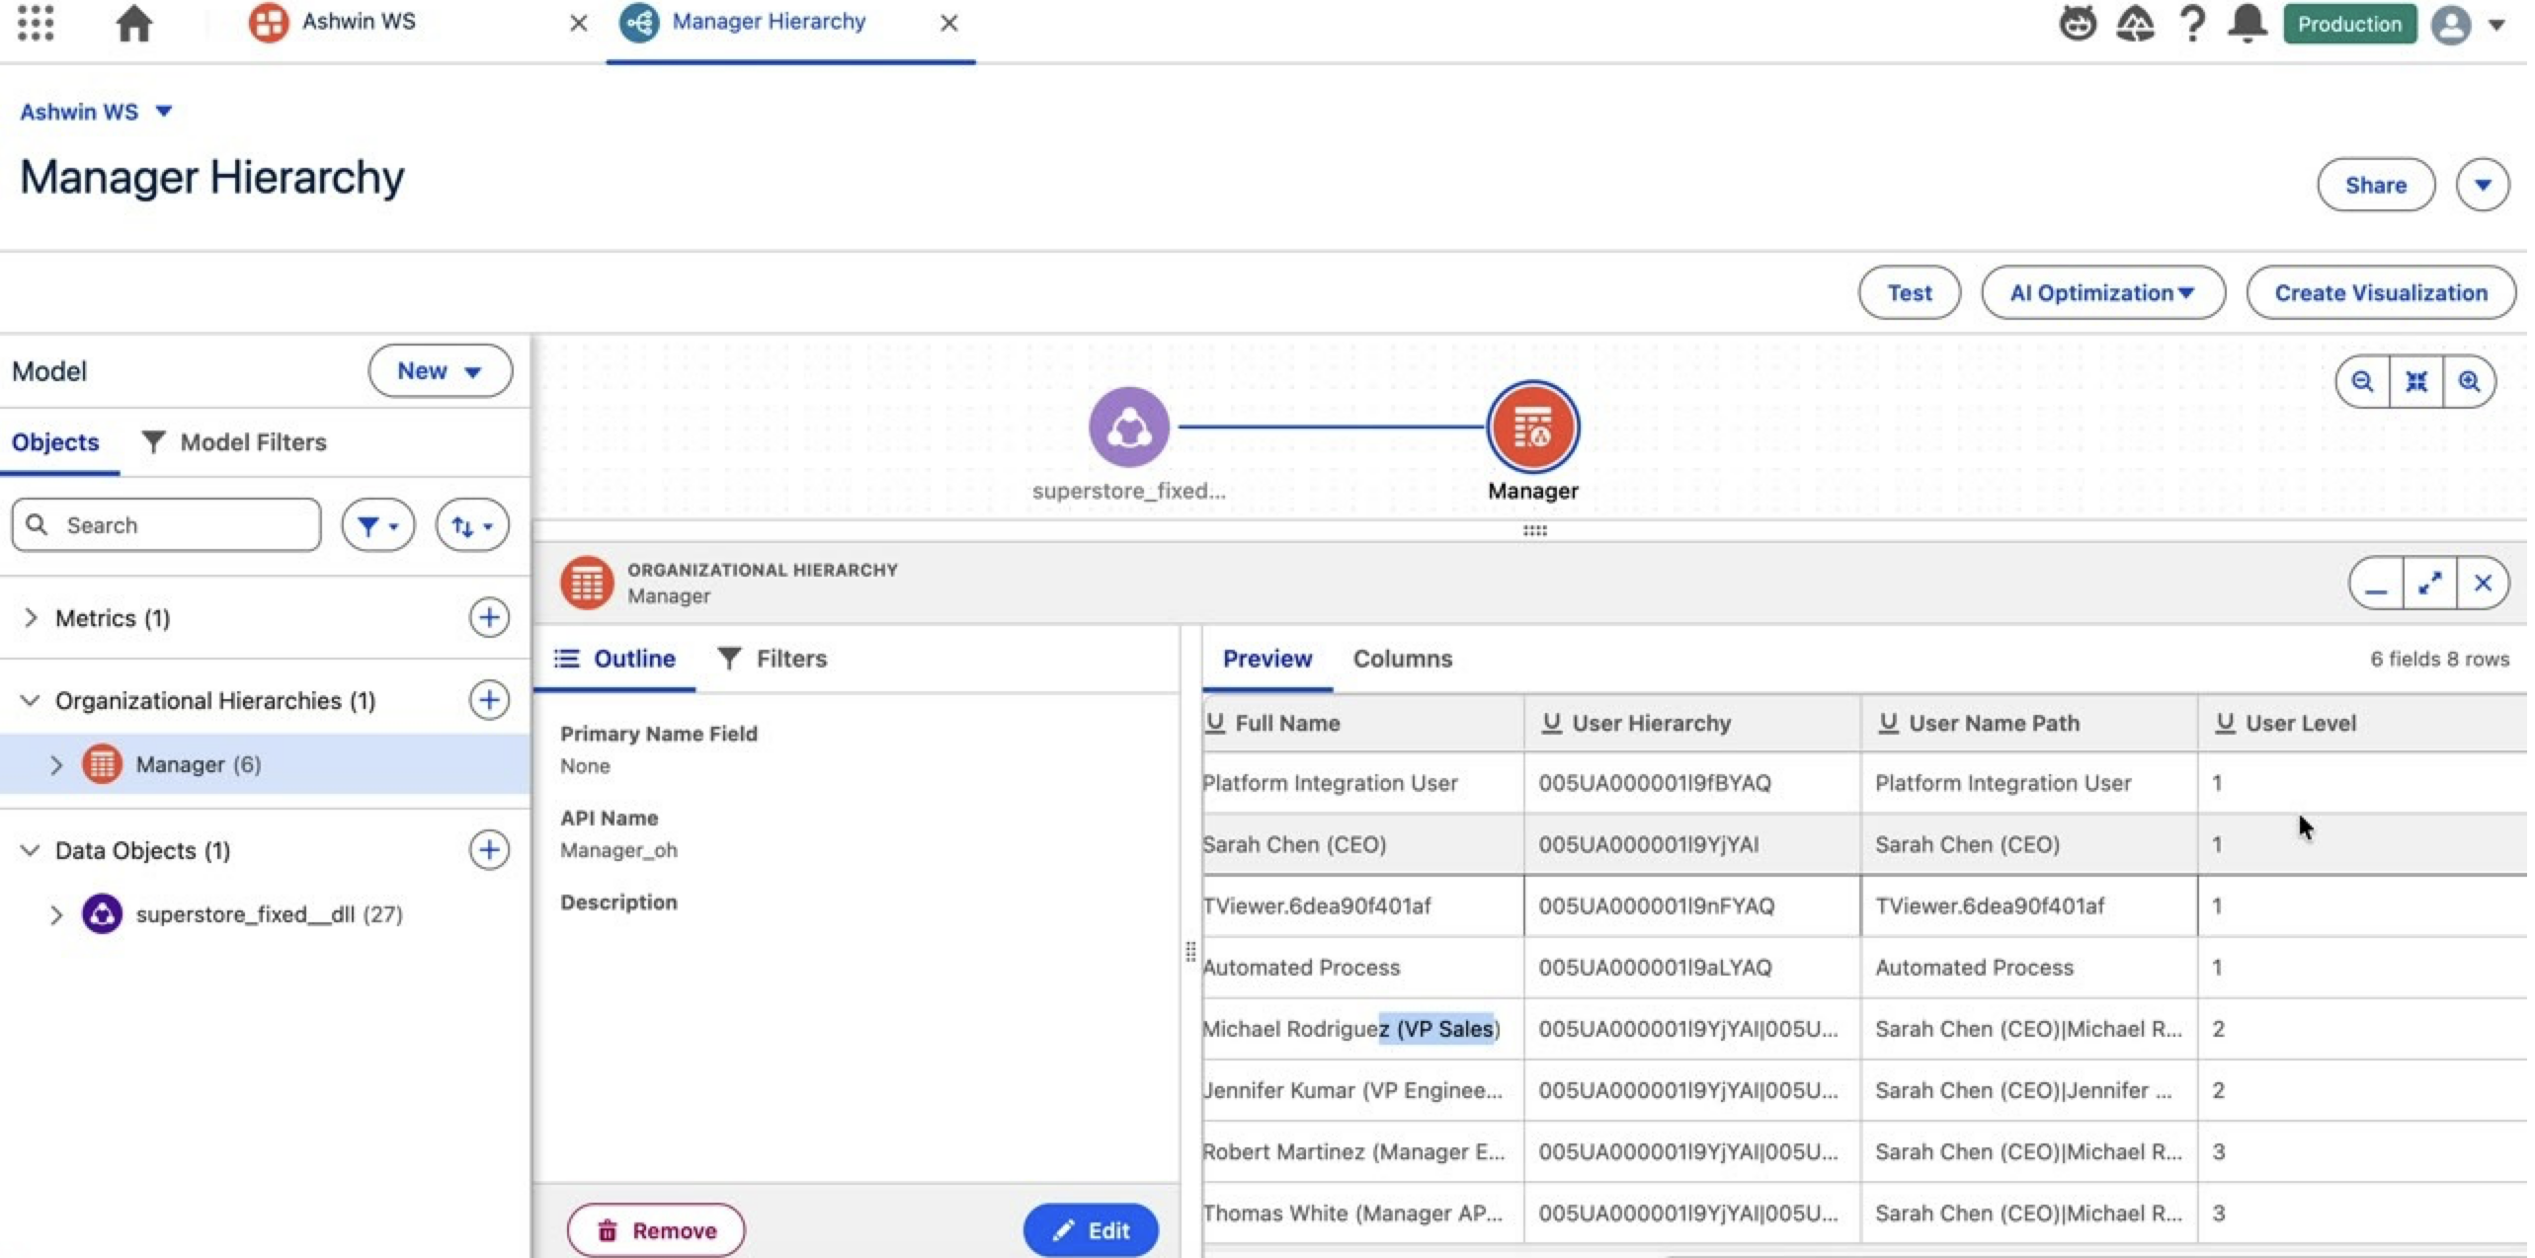Select the Manager hierarchy icon in tree

click(x=102, y=764)
